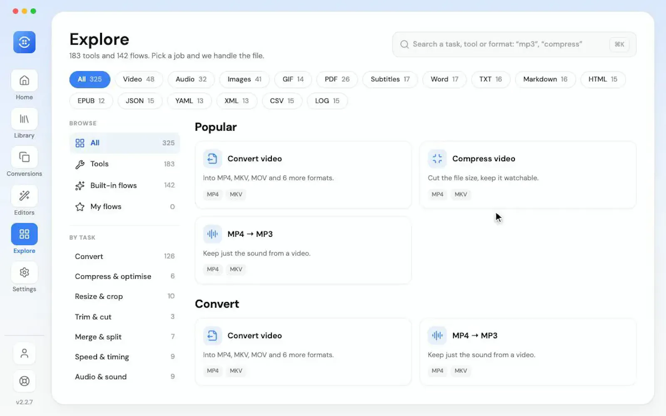Screen dimensions: 666x416
Task: Click the MP4 → MP3 waveform icon under Popular
Action: point(212,234)
